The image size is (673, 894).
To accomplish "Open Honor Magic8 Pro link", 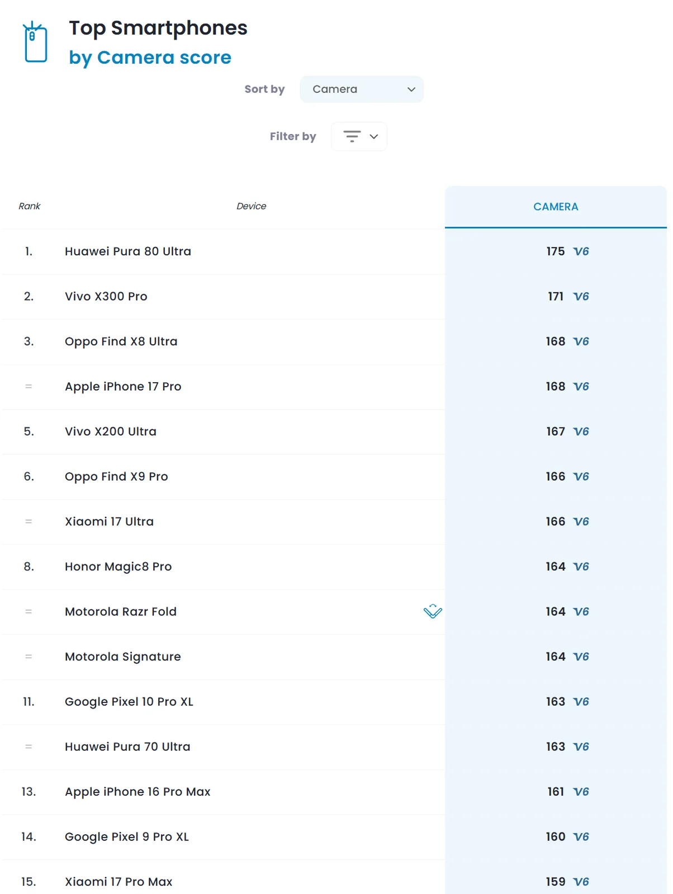I will (x=118, y=567).
